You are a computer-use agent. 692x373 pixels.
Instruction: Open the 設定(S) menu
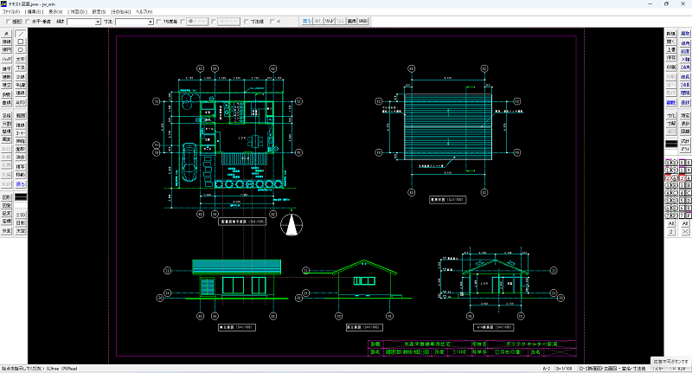[x=99, y=12]
